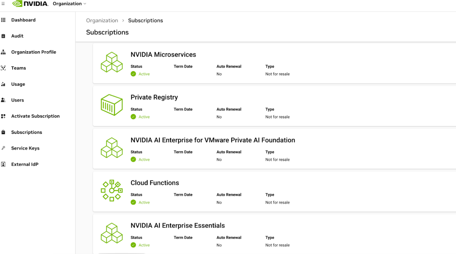Click the NVIDIA AI Enterprise Essentials cubes icon
The height and width of the screenshot is (254, 456).
111,233
